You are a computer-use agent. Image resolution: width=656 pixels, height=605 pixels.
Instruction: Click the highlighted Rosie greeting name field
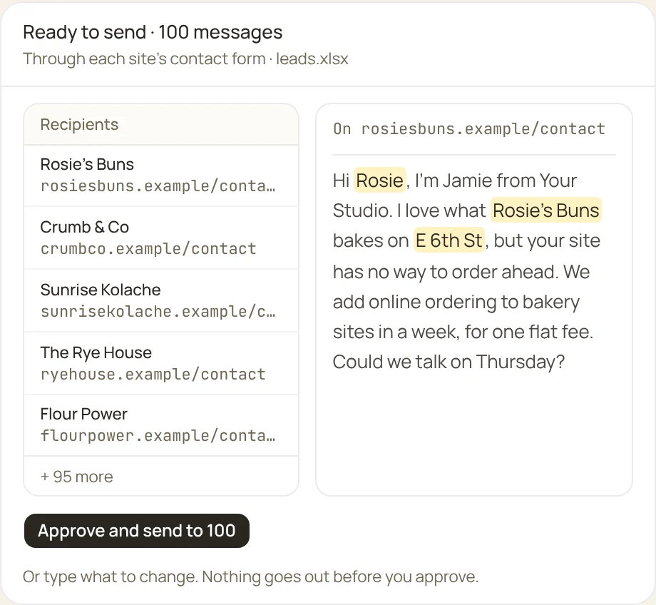(x=380, y=181)
